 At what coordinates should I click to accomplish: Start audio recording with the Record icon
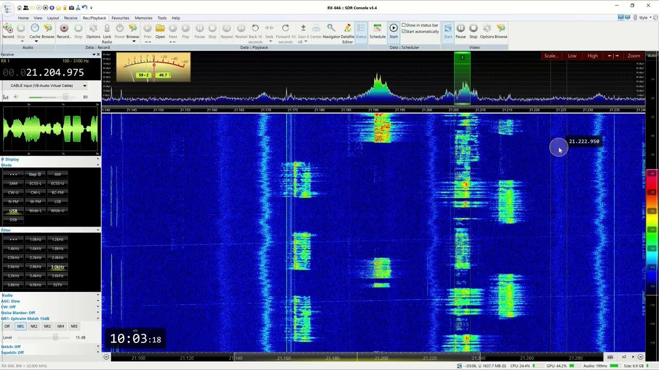[x=8, y=31]
